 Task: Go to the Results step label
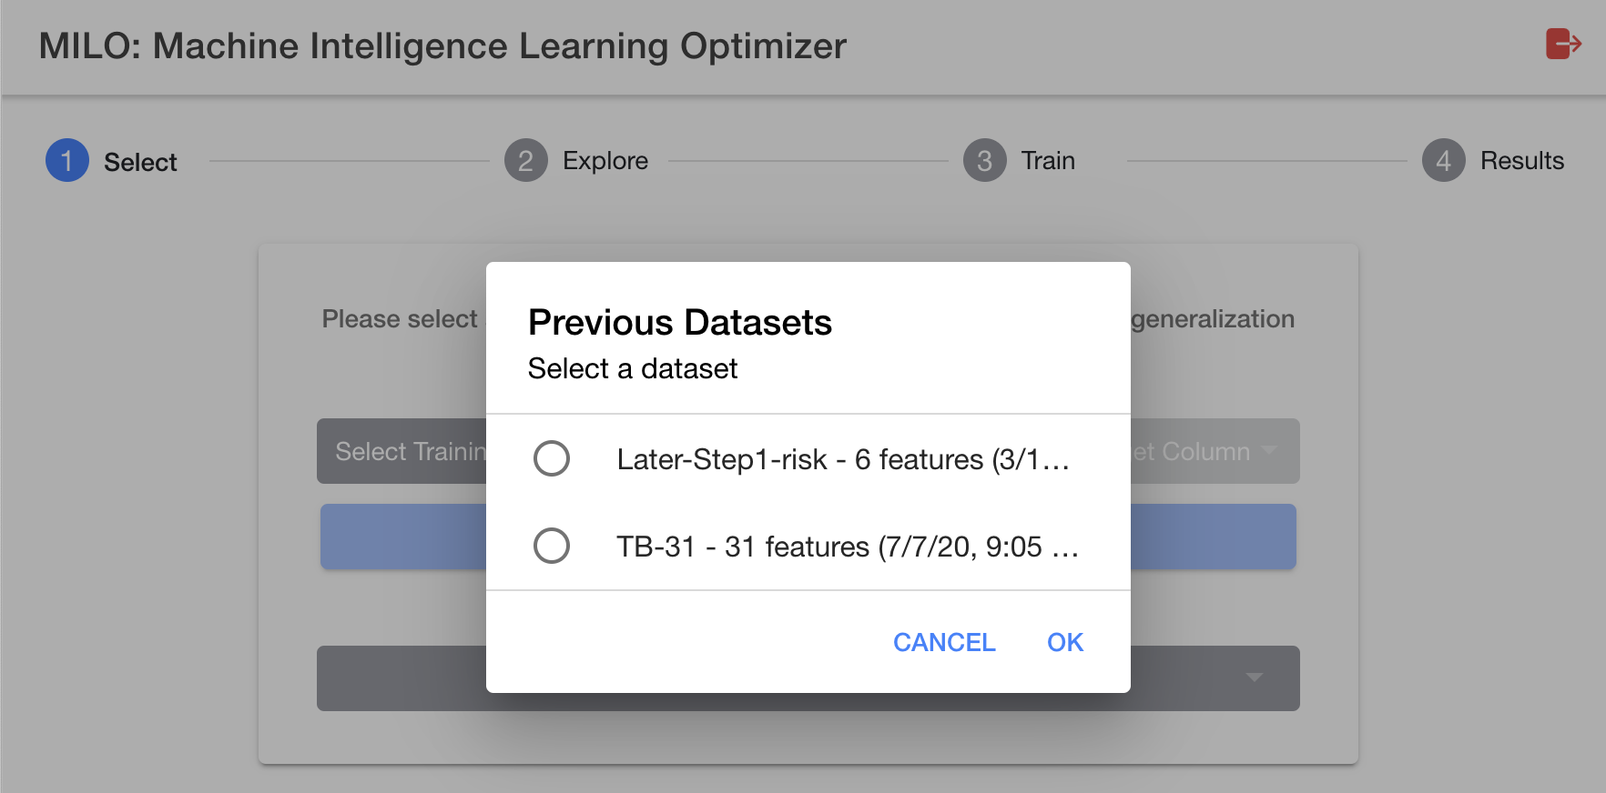click(1522, 161)
